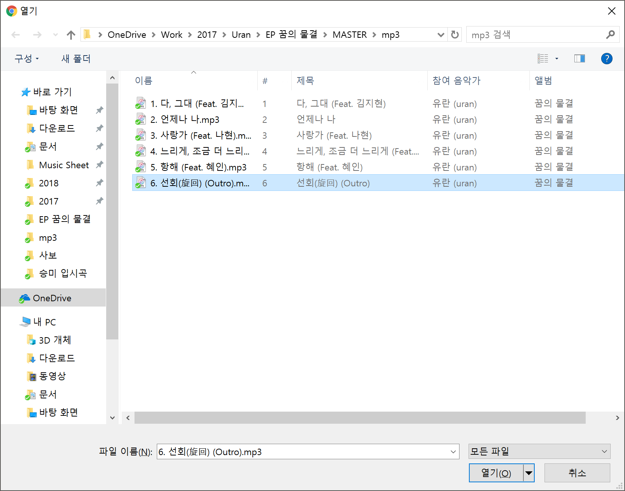
Task: Select file 2. 언제나 나.mp3
Action: pos(185,119)
